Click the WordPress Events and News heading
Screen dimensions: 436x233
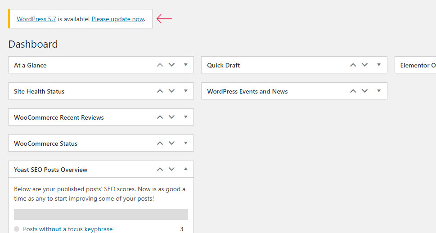click(x=247, y=91)
